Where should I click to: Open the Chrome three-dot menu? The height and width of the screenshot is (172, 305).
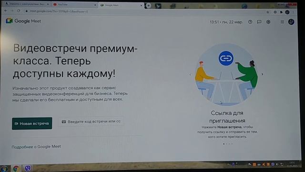(x=293, y=12)
